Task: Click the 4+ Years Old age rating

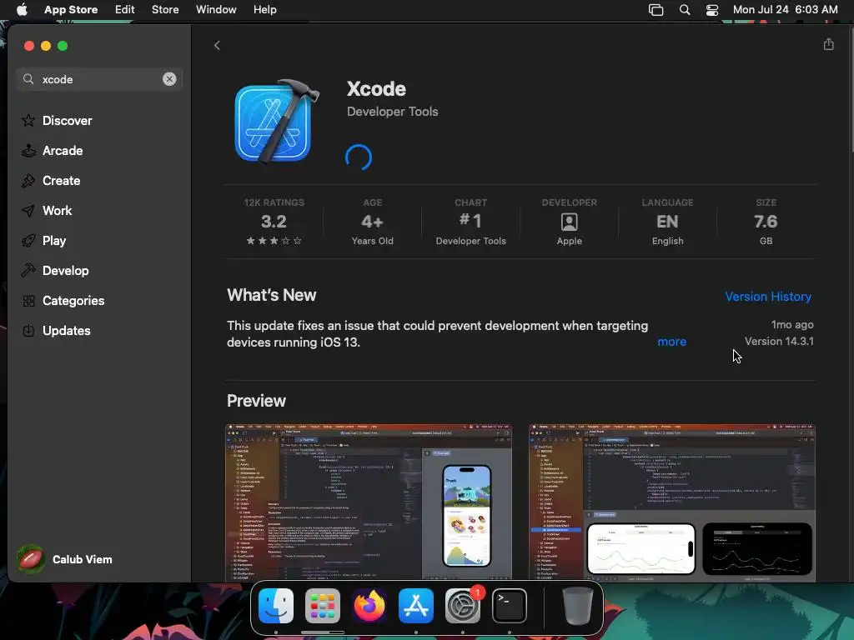Action: coord(373,223)
